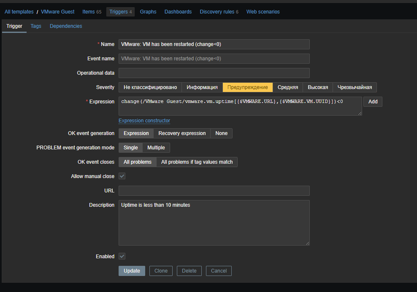This screenshot has width=417, height=292.
Task: Switch to the Tags tab
Action: click(x=36, y=26)
